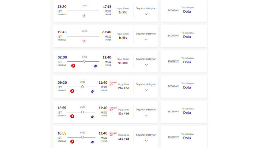
Task: Expand Seyahat detayları chevron for 02:00 flight
Action: [146, 65]
